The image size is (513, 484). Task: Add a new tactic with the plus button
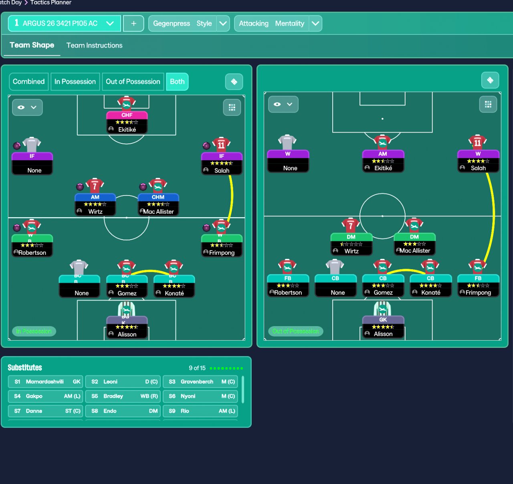tap(134, 24)
